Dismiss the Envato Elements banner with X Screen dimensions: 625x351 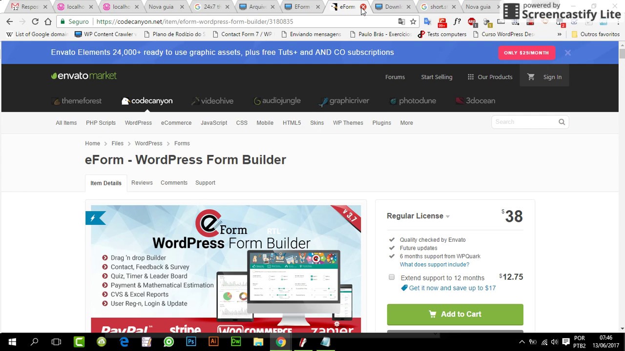(x=567, y=53)
